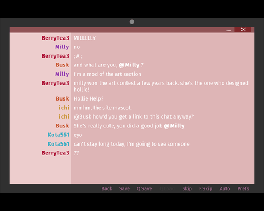This screenshot has height=211, width=264.
Task: Click the dimmed Q.Load option
Action: tap(167, 188)
